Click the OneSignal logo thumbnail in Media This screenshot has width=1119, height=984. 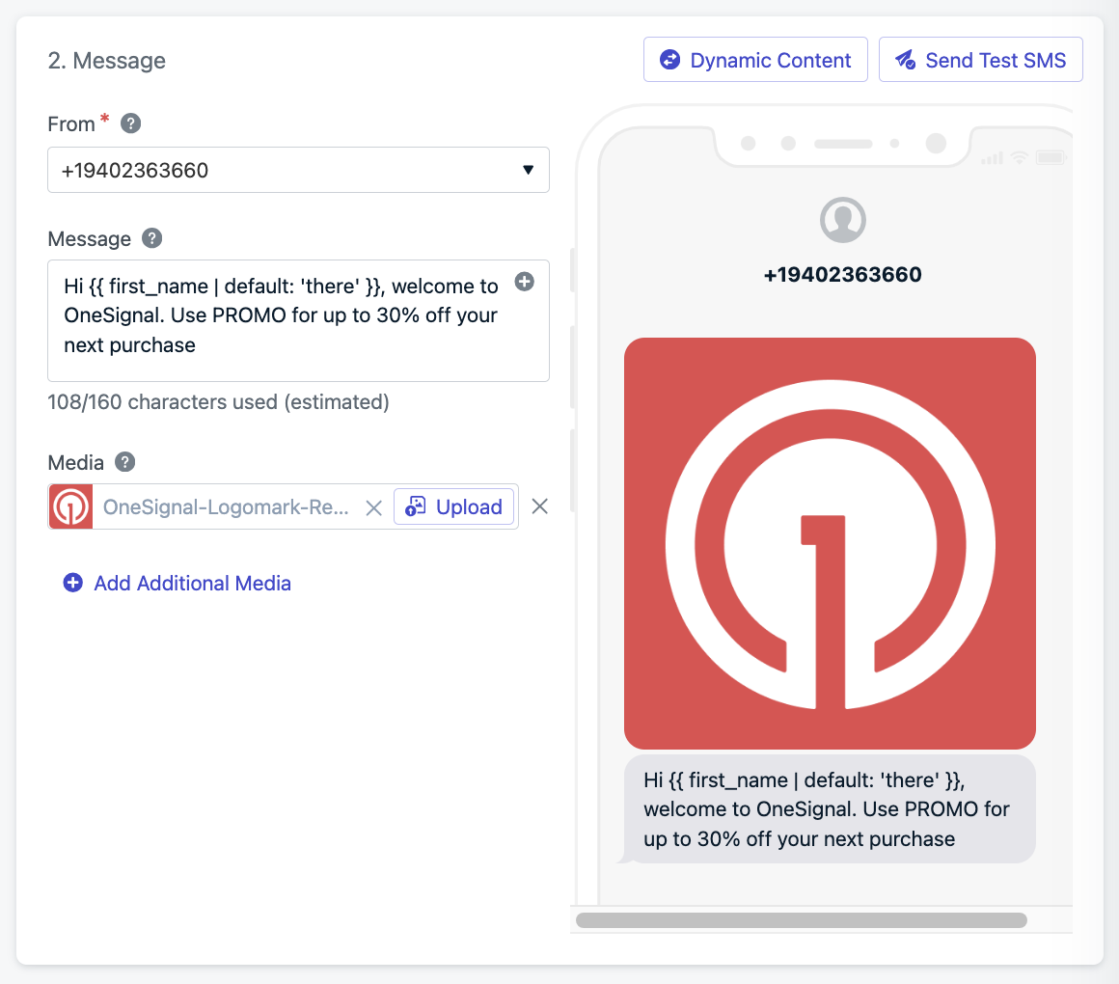70,506
